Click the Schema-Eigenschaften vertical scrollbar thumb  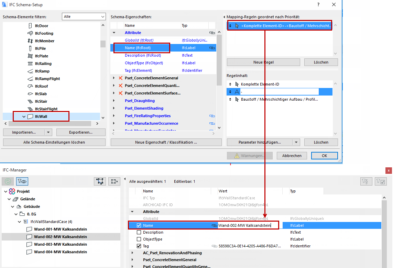click(219, 60)
